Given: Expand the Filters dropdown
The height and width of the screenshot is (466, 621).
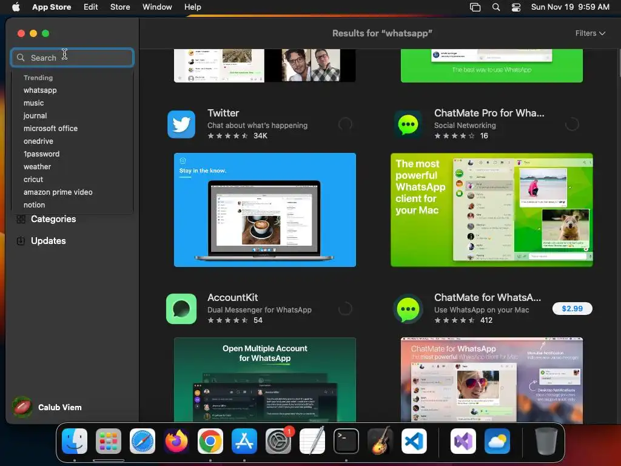Looking at the screenshot, I should 590,33.
